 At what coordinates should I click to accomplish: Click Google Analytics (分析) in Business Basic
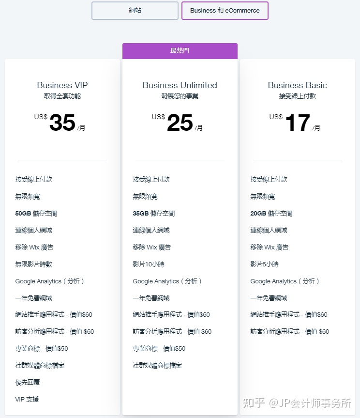285,281
